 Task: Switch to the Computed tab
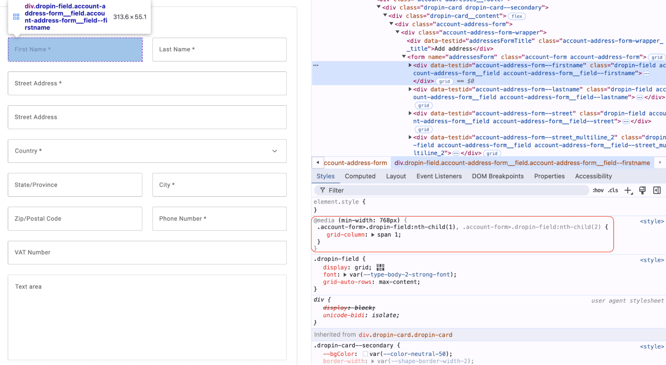[360, 176]
